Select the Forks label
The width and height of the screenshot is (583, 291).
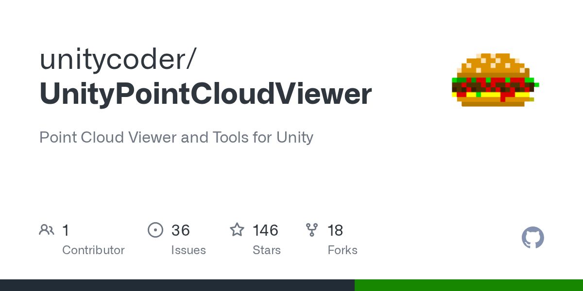(x=343, y=250)
